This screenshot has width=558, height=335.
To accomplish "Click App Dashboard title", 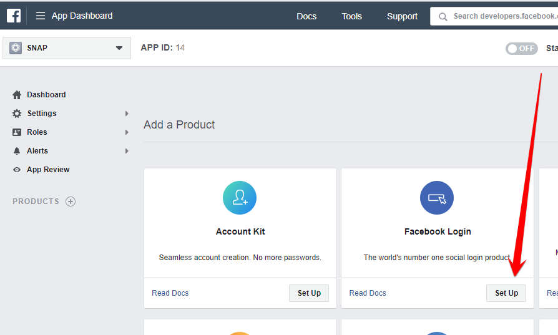I will click(82, 16).
